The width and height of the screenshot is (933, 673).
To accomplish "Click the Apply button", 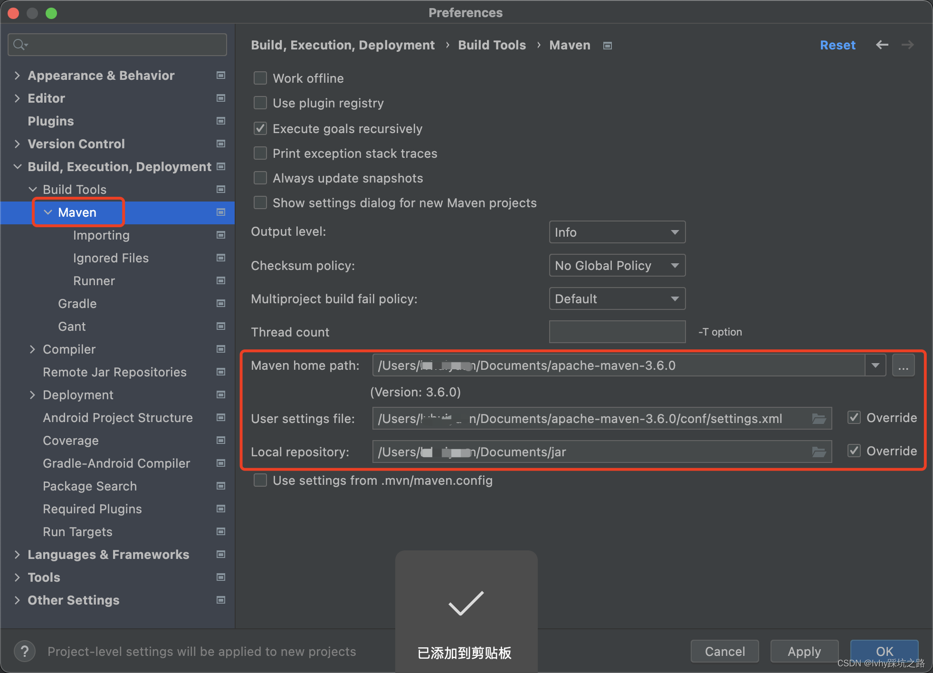I will coord(804,651).
